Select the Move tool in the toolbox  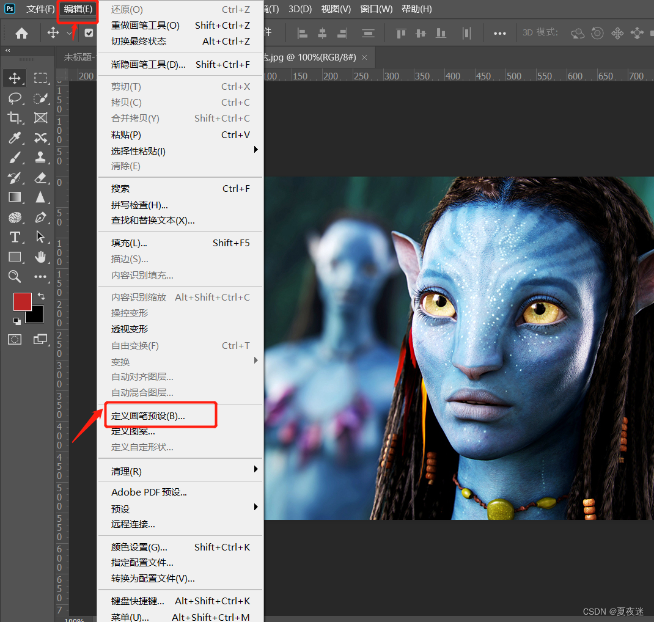(15, 78)
